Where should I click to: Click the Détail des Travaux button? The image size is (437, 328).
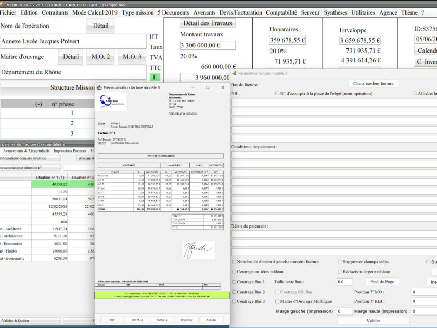pos(208,23)
